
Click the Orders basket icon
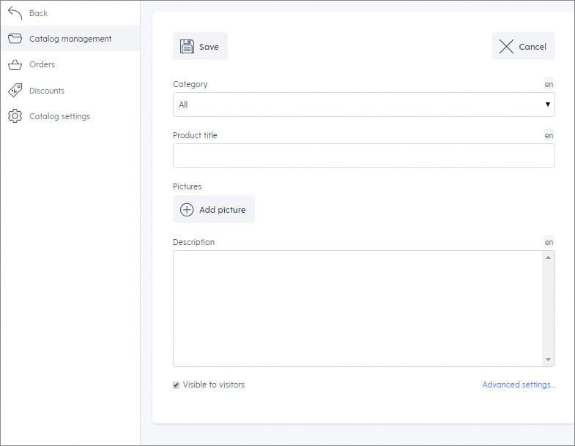(15, 64)
